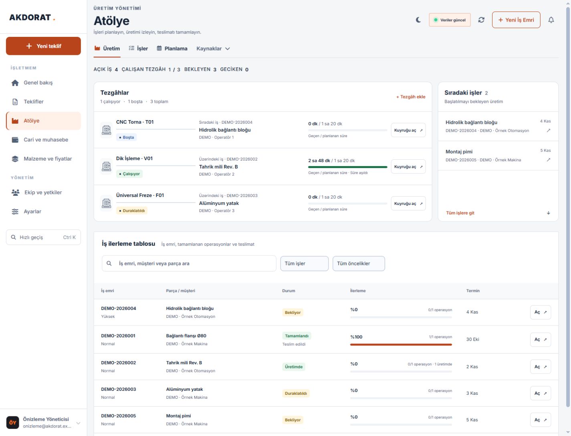Click the Tüm işlere git link
The width and height of the screenshot is (571, 436).
[460, 213]
